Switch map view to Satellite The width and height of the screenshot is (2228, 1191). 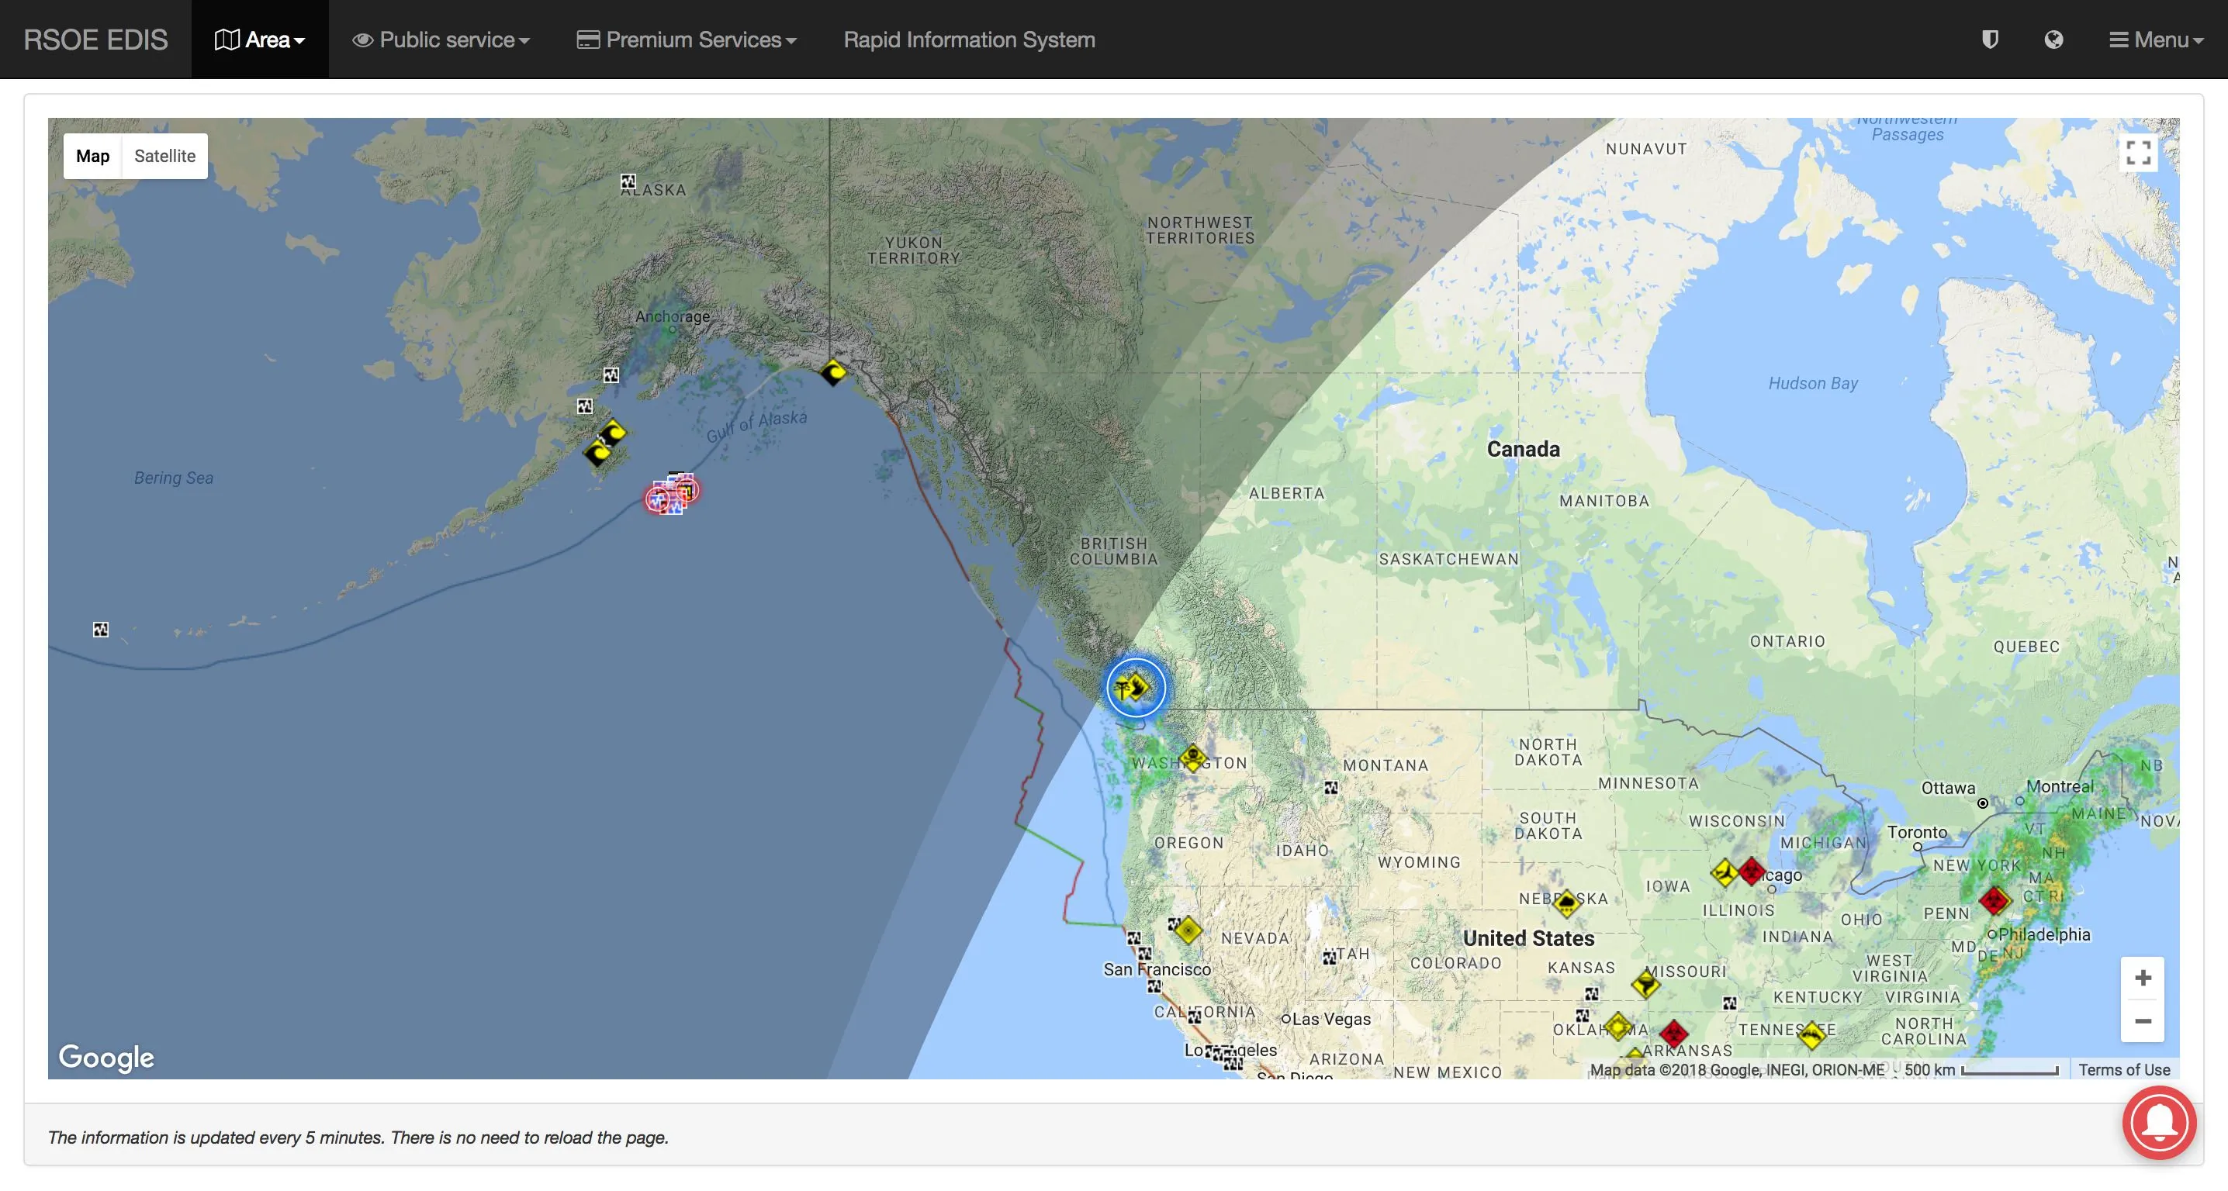coord(164,157)
